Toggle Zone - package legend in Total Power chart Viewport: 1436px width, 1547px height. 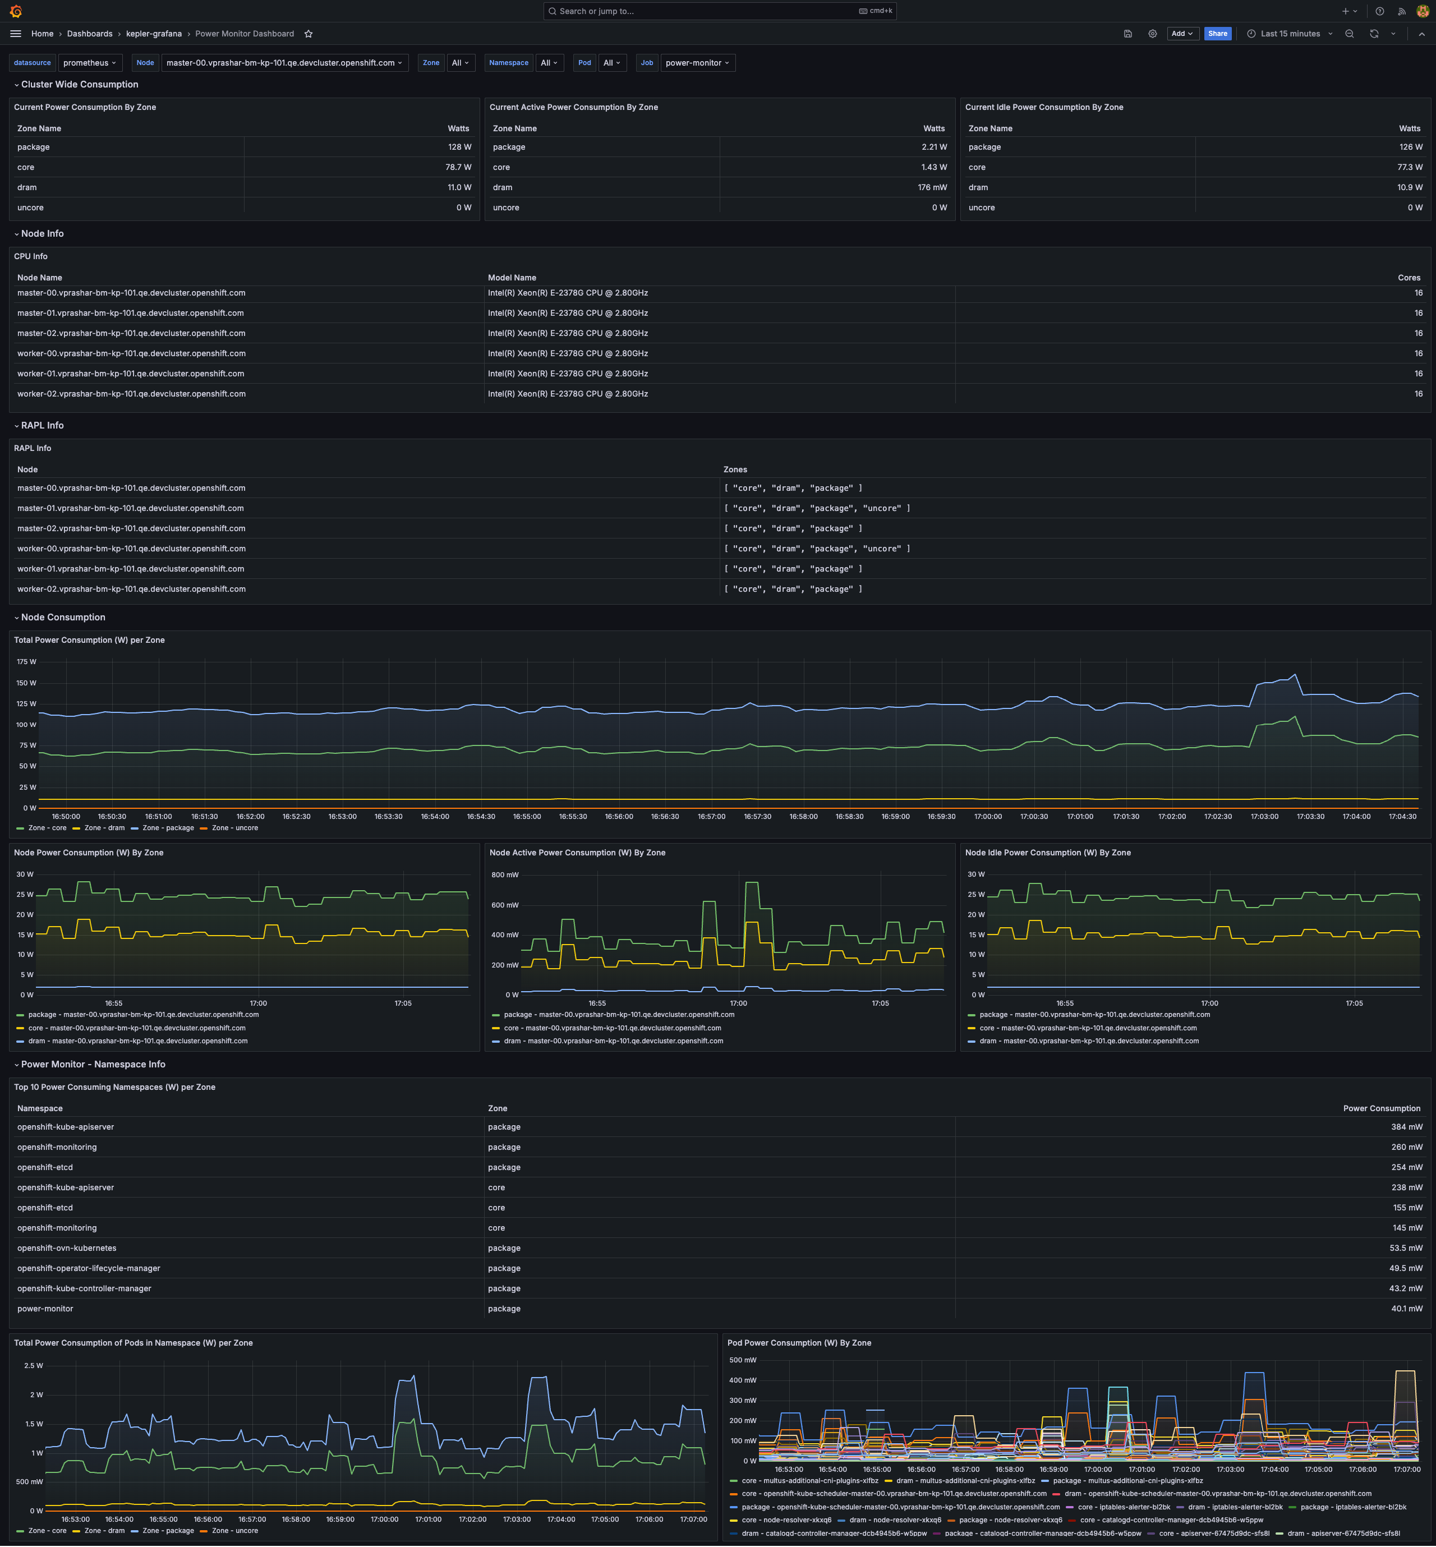point(168,828)
